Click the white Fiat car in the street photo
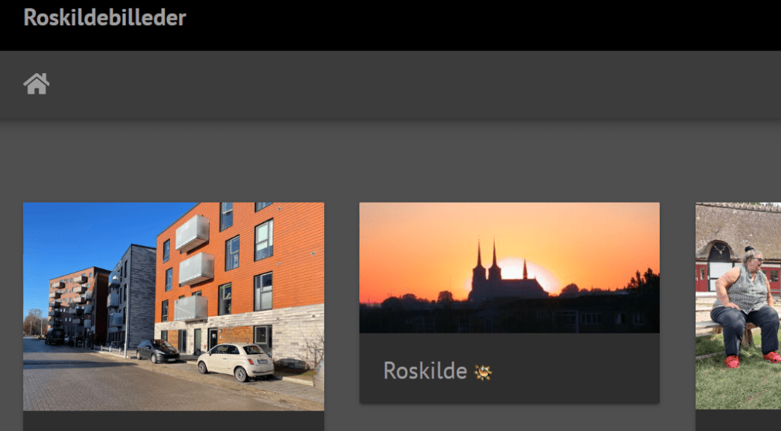 236,362
